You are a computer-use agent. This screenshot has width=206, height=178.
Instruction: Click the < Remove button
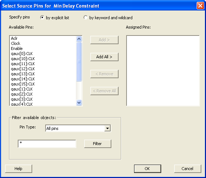pos(104,74)
